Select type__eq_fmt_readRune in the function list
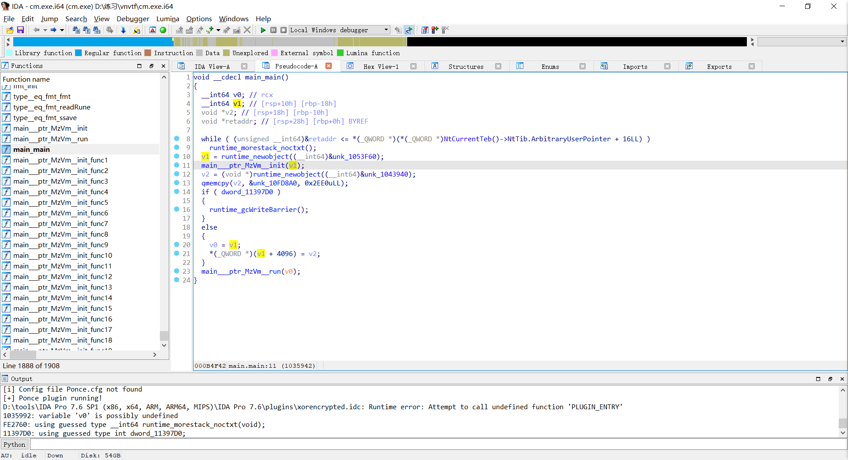Viewport: 848px width, 460px height. (x=52, y=107)
